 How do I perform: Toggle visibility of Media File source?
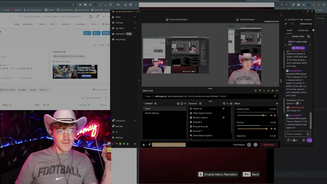tap(223, 109)
